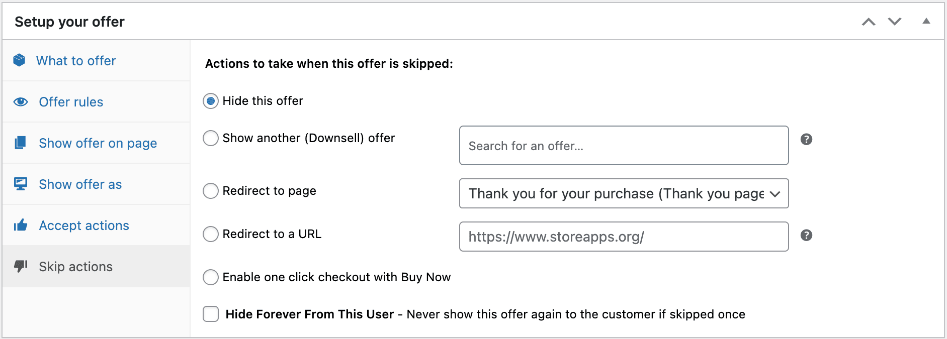Select the Hide this offer radio option
Screen dimensions: 947x339
click(x=211, y=101)
